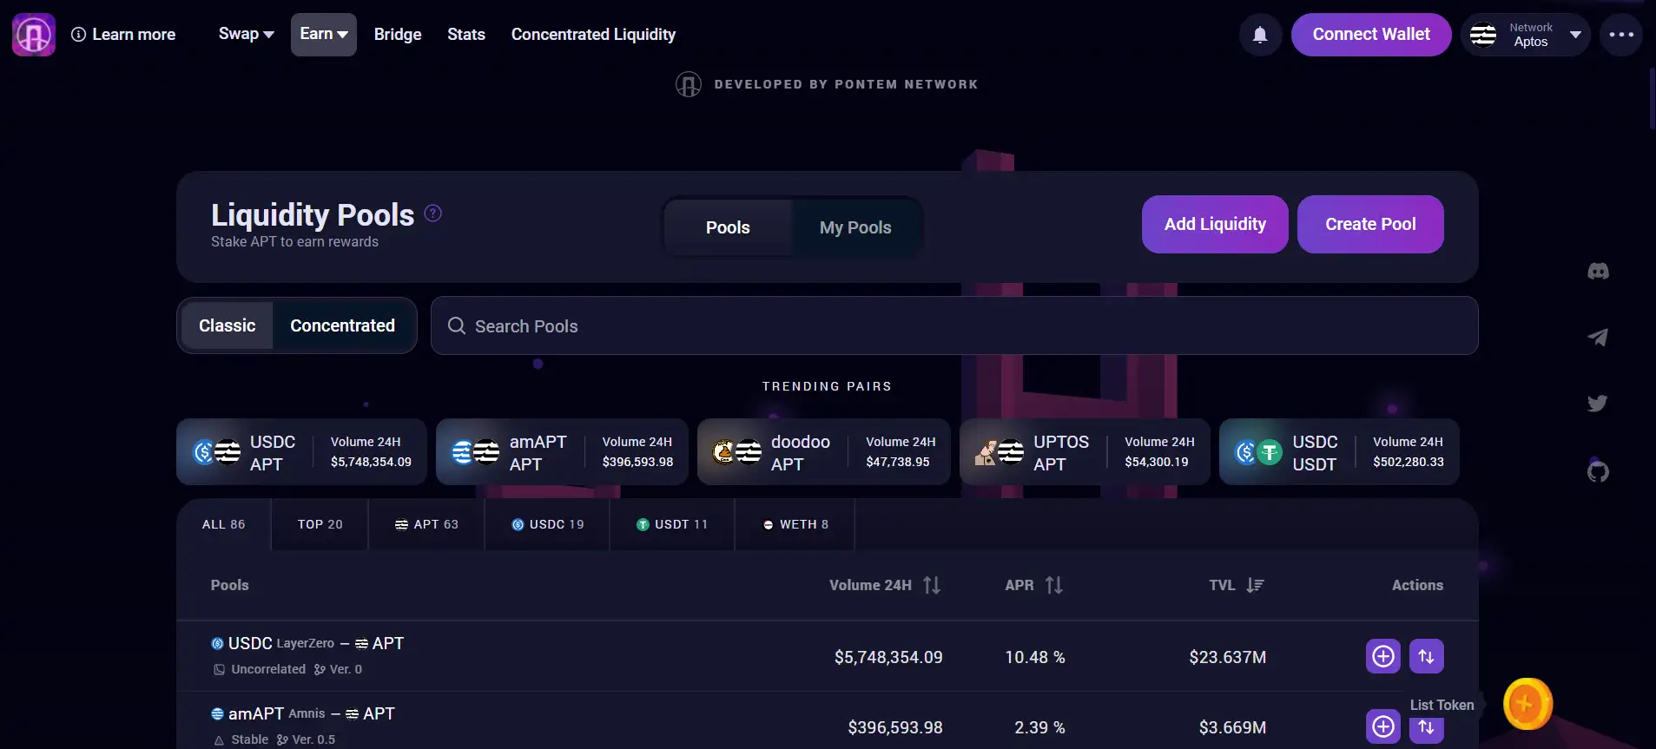Image resolution: width=1656 pixels, height=749 pixels.
Task: Open the Twitter link icon
Action: tap(1598, 404)
